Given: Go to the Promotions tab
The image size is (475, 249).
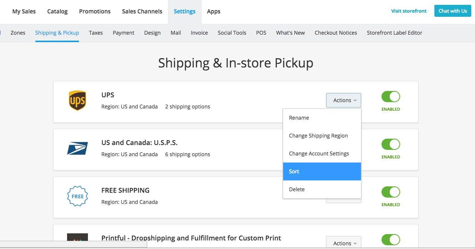Looking at the screenshot, I should [95, 11].
